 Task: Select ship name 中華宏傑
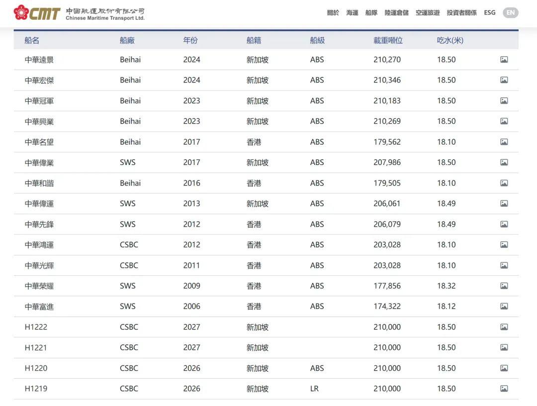(39, 81)
